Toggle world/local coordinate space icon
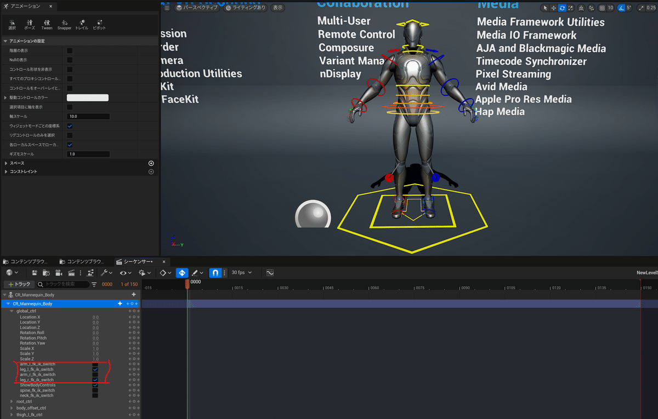The height and width of the screenshot is (419, 658). [x=581, y=8]
